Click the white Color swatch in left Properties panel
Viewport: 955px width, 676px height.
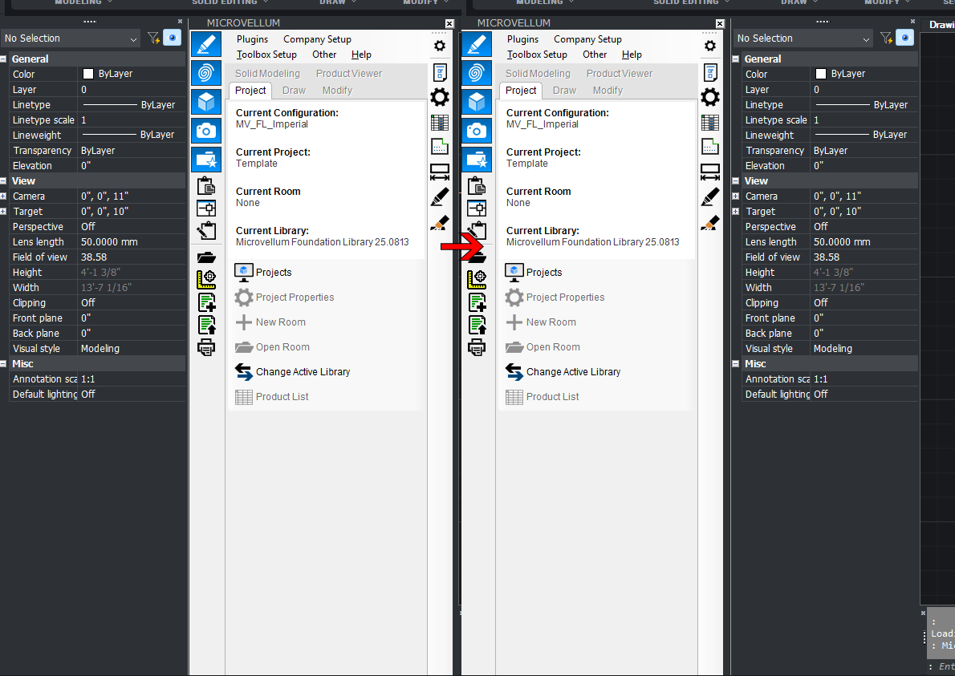click(88, 74)
